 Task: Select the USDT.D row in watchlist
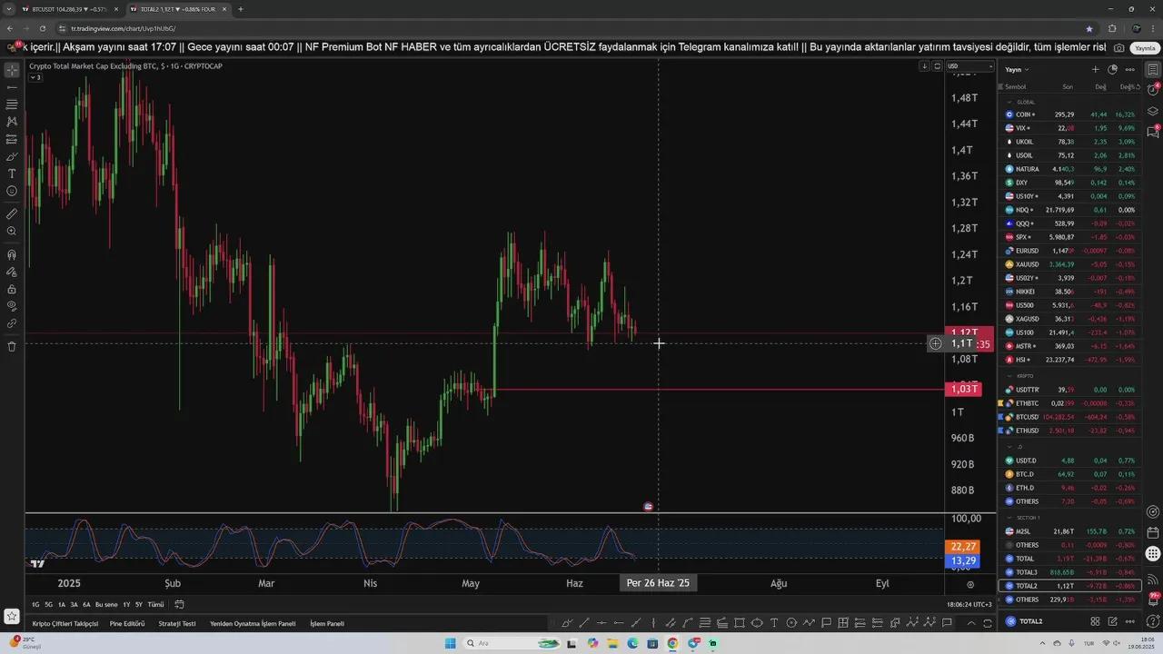(1071, 461)
